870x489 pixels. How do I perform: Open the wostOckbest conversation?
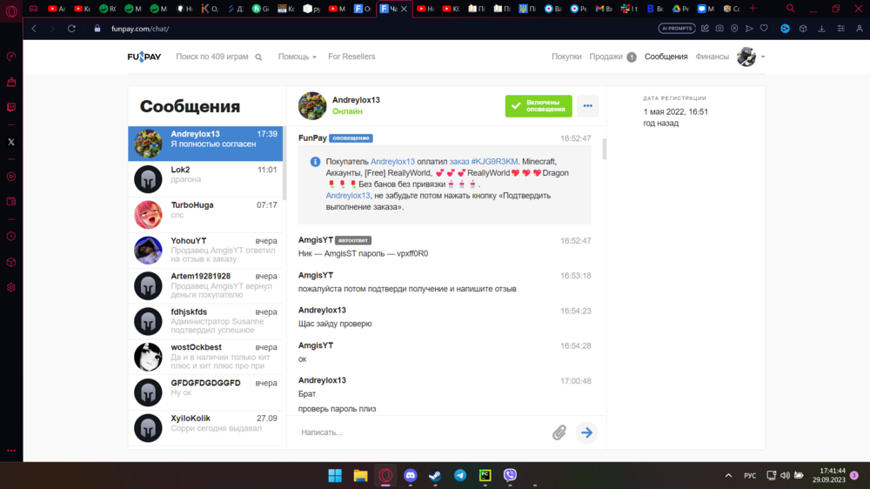205,357
